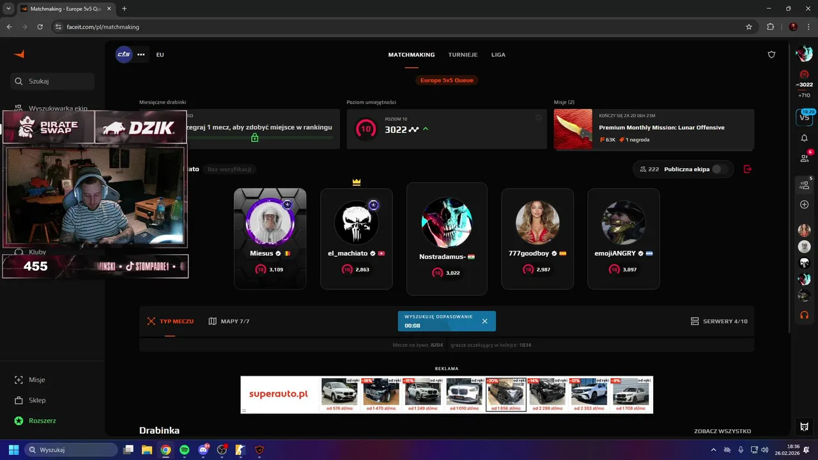Open the Chrome tab search dropdown
The width and height of the screenshot is (818, 460).
[8, 9]
